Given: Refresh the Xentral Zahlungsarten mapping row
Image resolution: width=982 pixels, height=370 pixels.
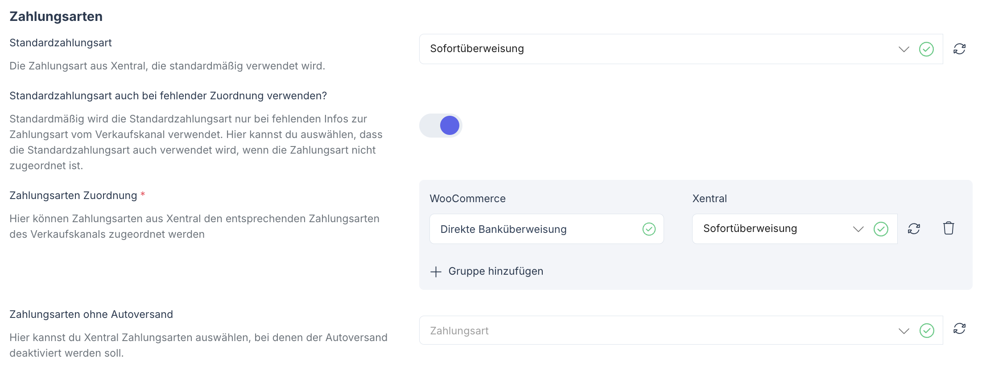Looking at the screenshot, I should tap(914, 229).
